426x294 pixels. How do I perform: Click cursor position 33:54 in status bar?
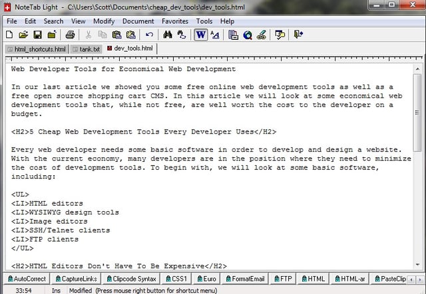24,290
